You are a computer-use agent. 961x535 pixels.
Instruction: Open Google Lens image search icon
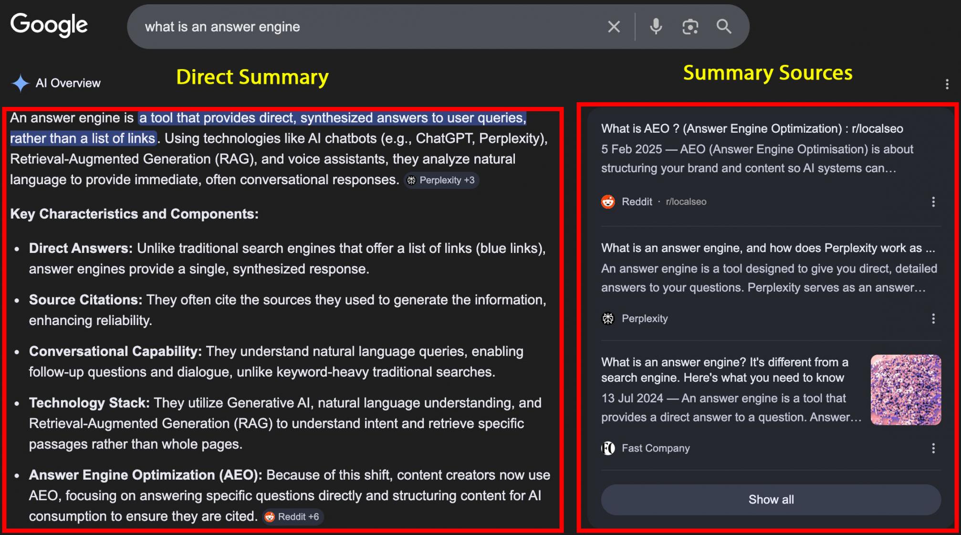(x=690, y=27)
